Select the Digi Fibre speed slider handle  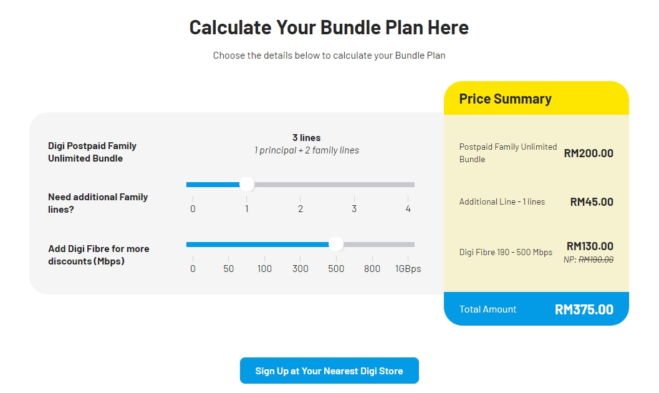tap(337, 245)
